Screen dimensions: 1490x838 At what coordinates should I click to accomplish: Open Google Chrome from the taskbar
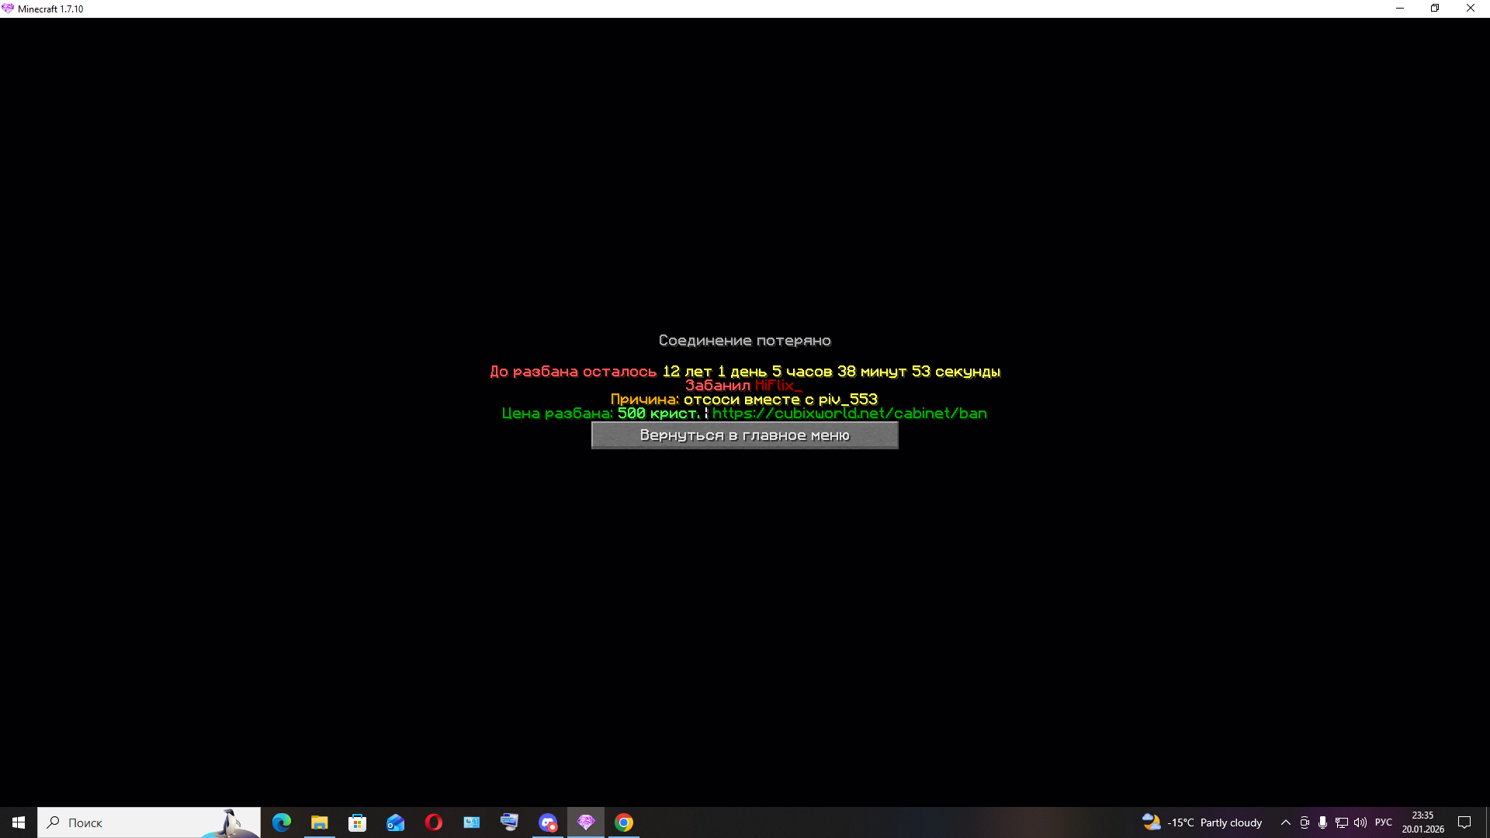point(624,822)
